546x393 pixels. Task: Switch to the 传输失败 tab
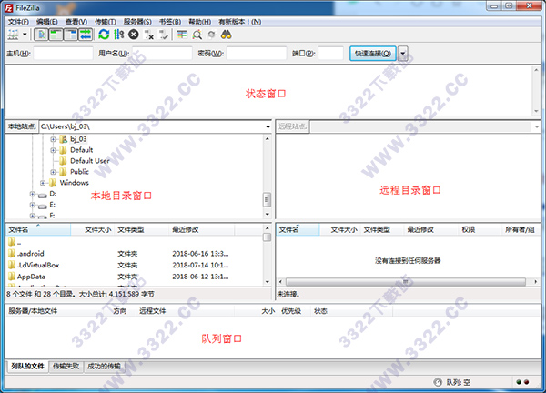click(66, 367)
